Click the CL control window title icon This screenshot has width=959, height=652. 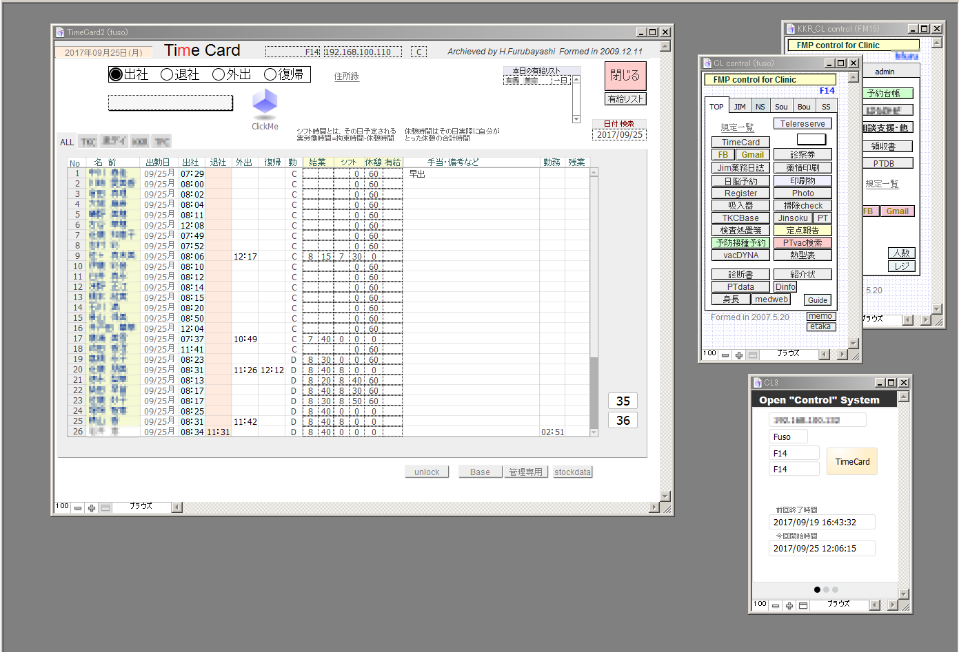coord(707,63)
